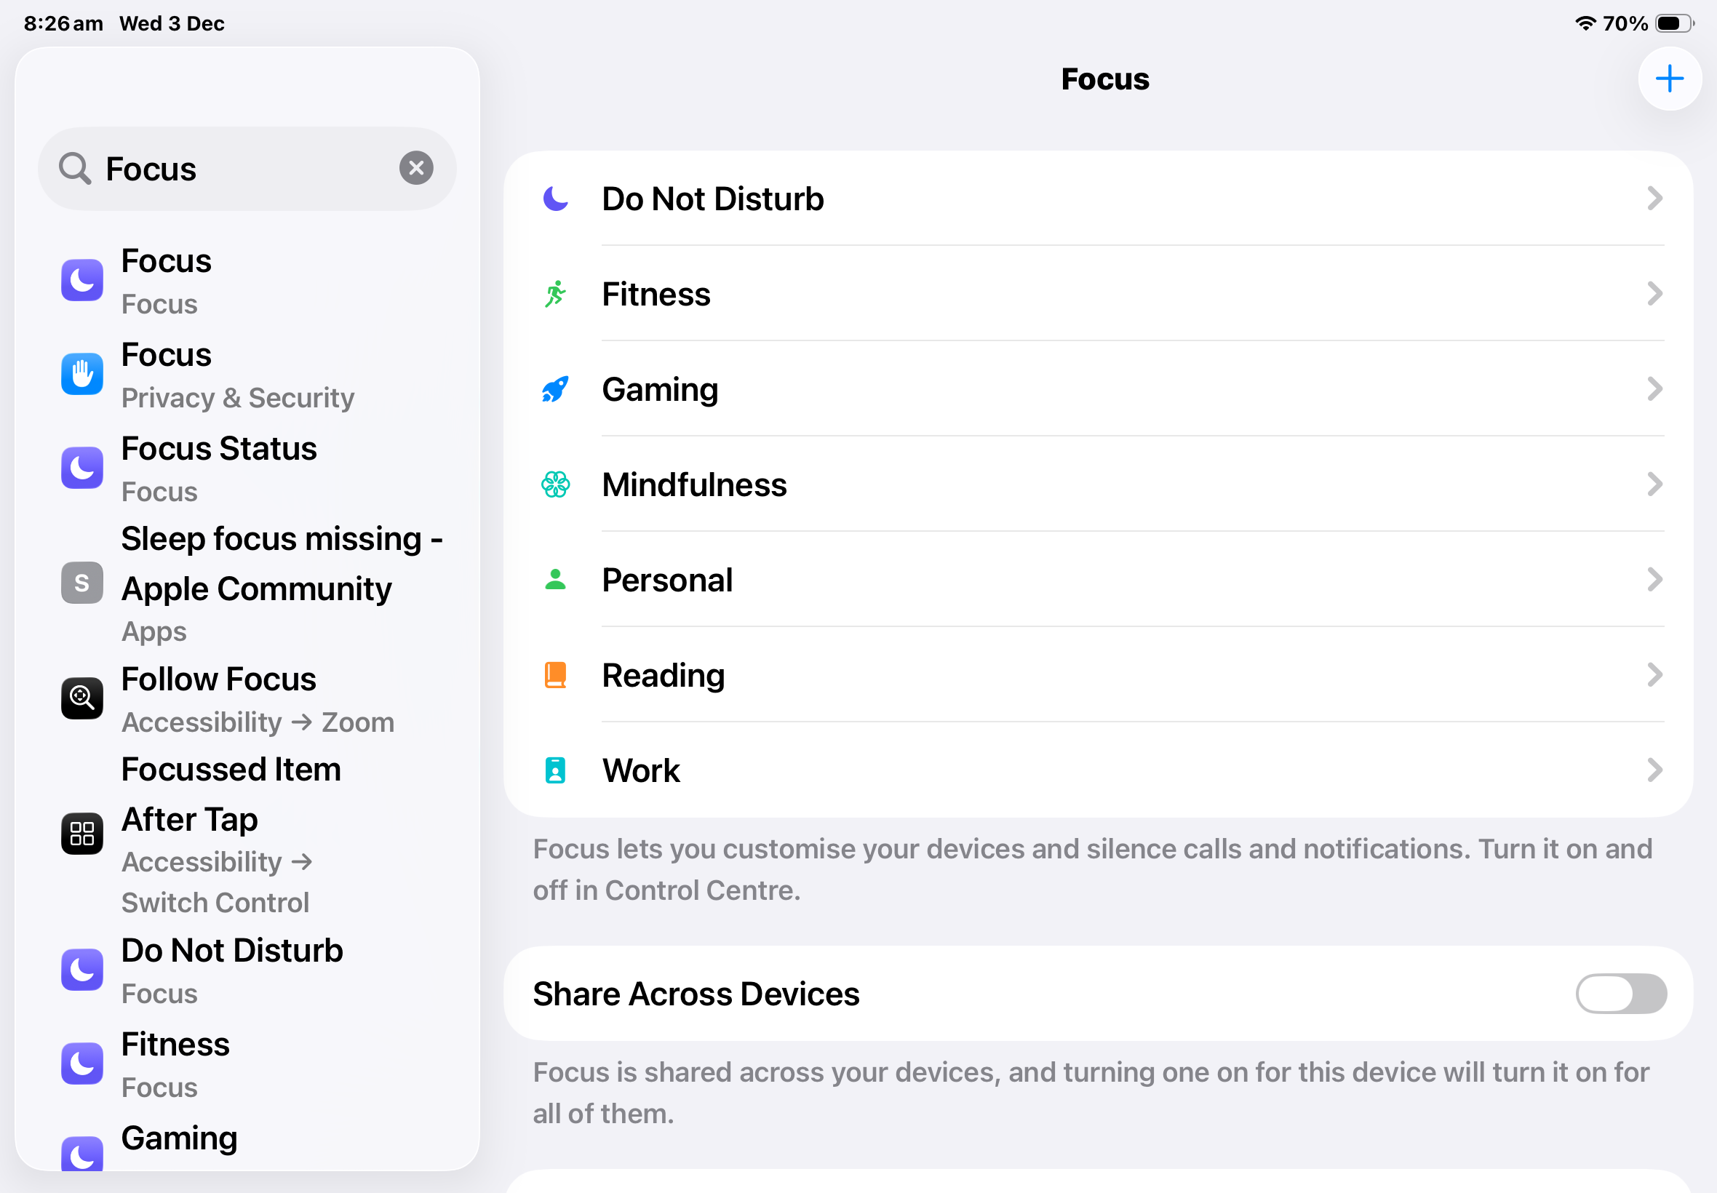
Task: Click the Mindfulness flower icon
Action: 555,484
